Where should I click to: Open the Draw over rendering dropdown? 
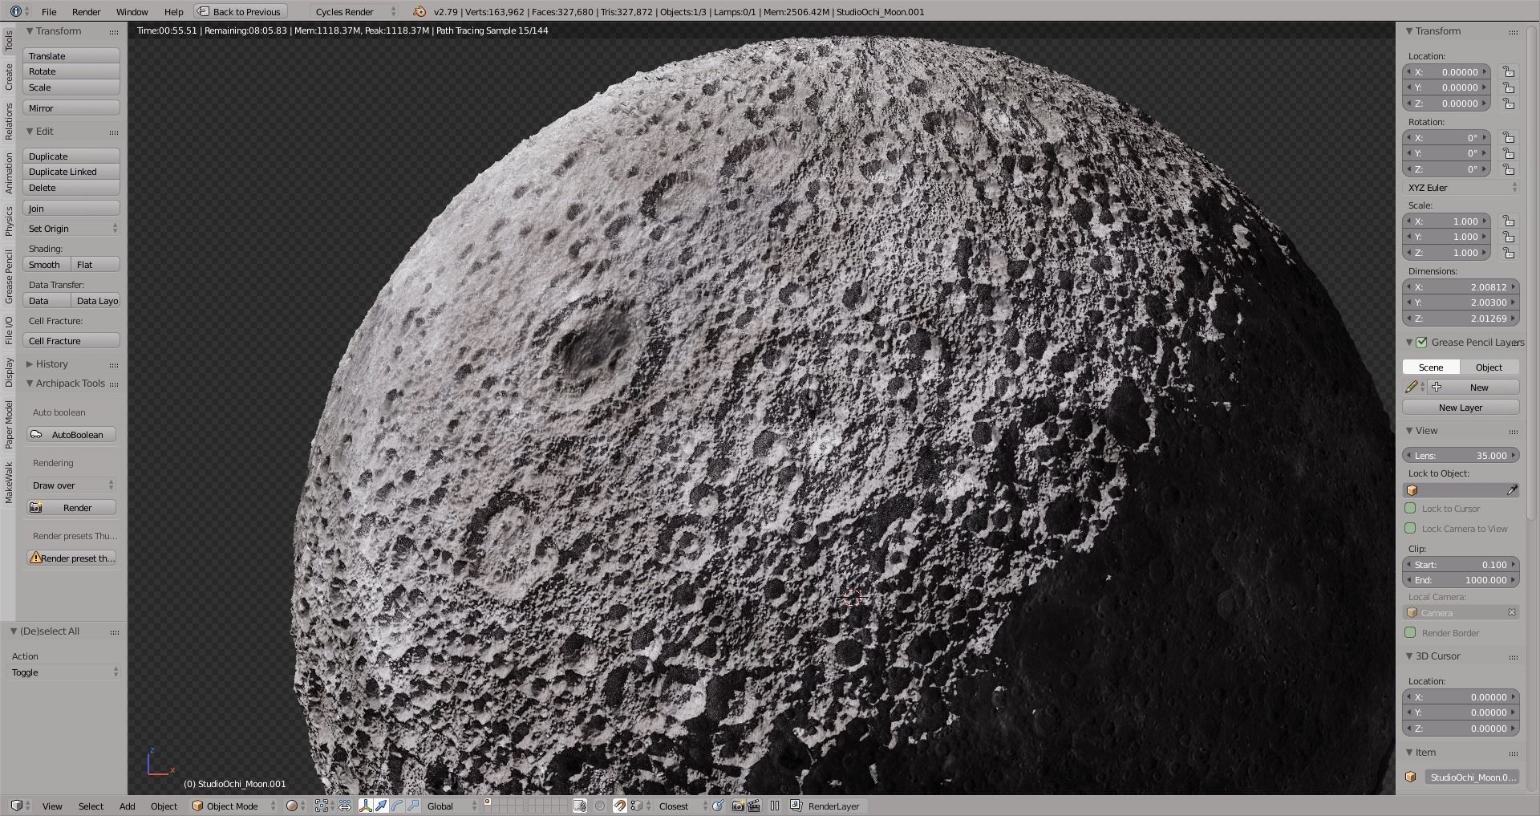72,485
